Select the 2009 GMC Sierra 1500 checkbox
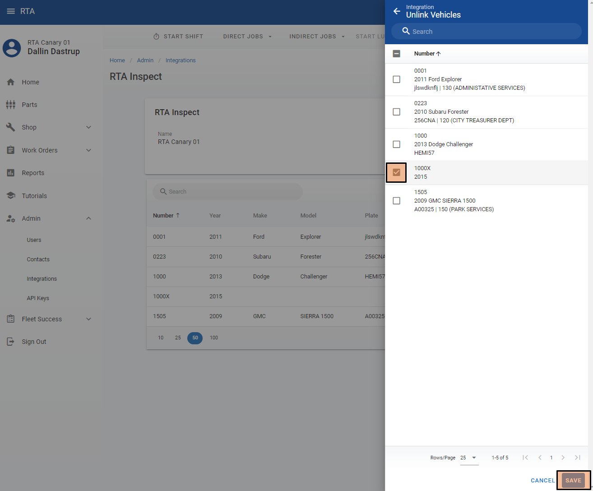 click(396, 201)
